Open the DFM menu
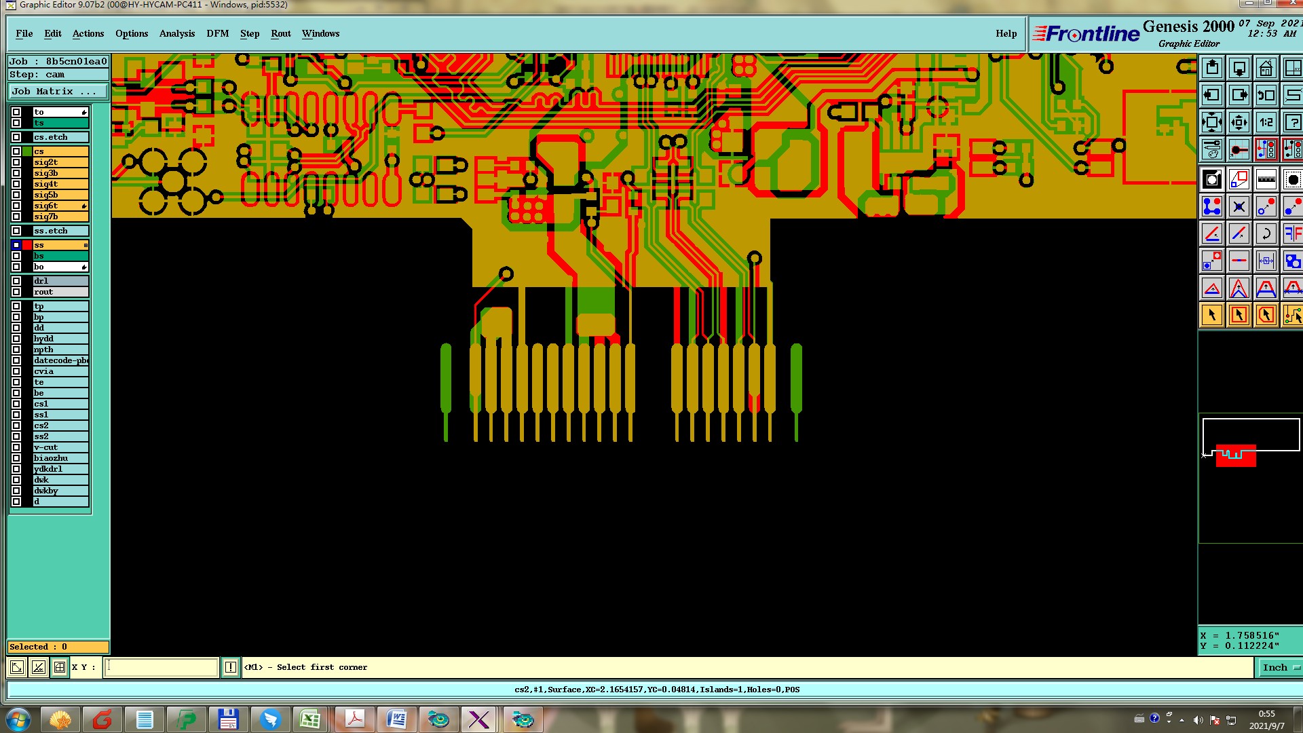1303x733 pixels. (217, 33)
